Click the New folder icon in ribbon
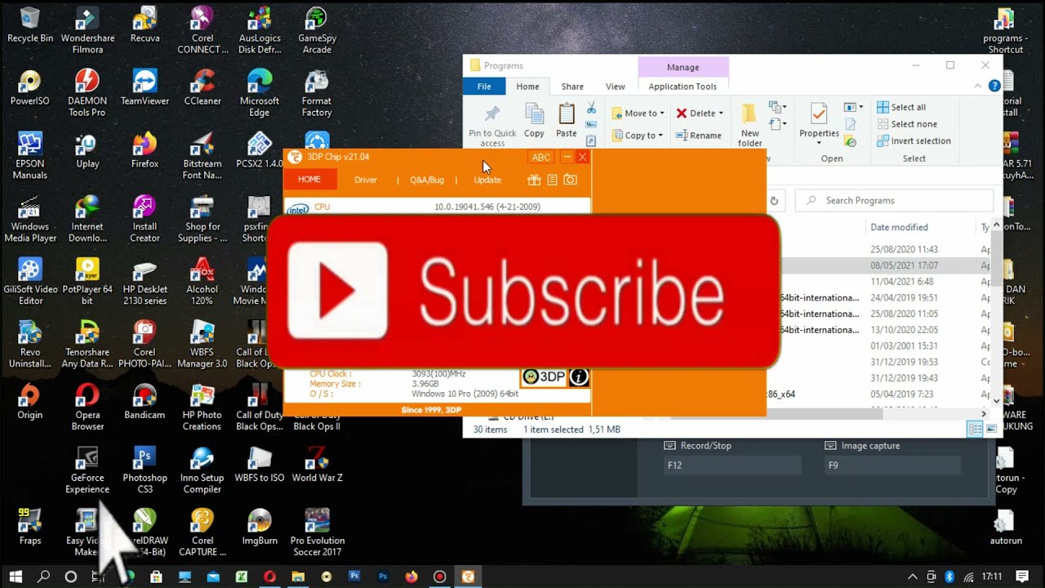 [749, 114]
